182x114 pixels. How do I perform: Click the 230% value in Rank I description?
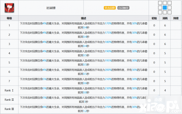(x=108, y=88)
